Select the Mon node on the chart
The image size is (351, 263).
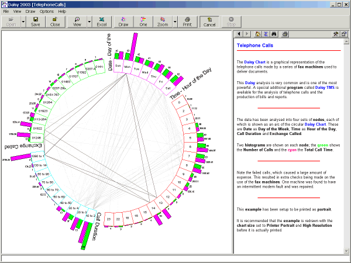point(128,67)
